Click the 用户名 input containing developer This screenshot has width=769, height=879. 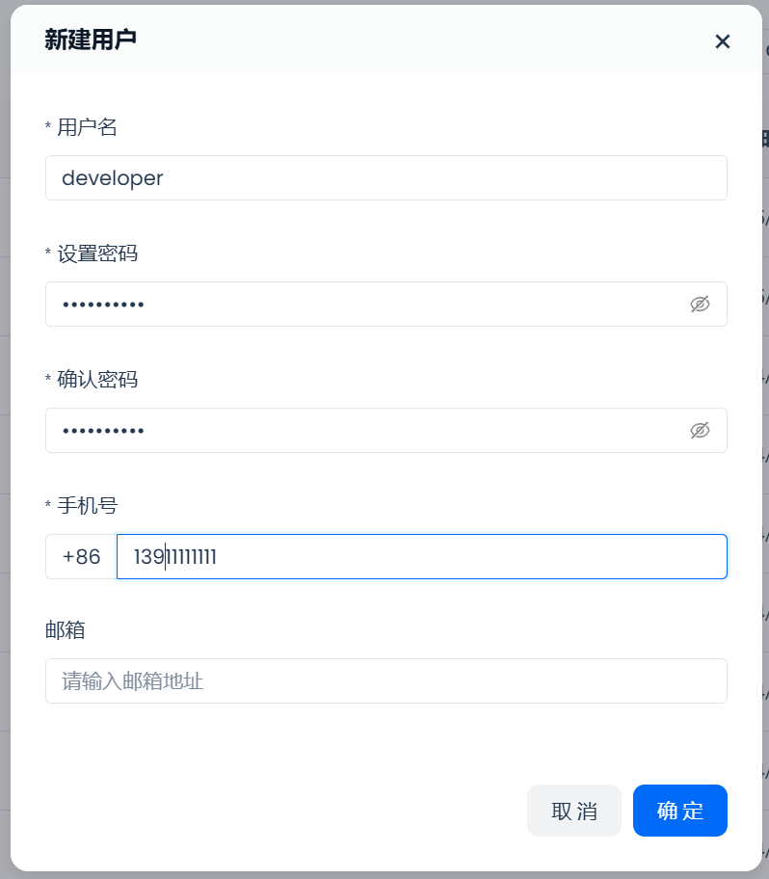[385, 178]
